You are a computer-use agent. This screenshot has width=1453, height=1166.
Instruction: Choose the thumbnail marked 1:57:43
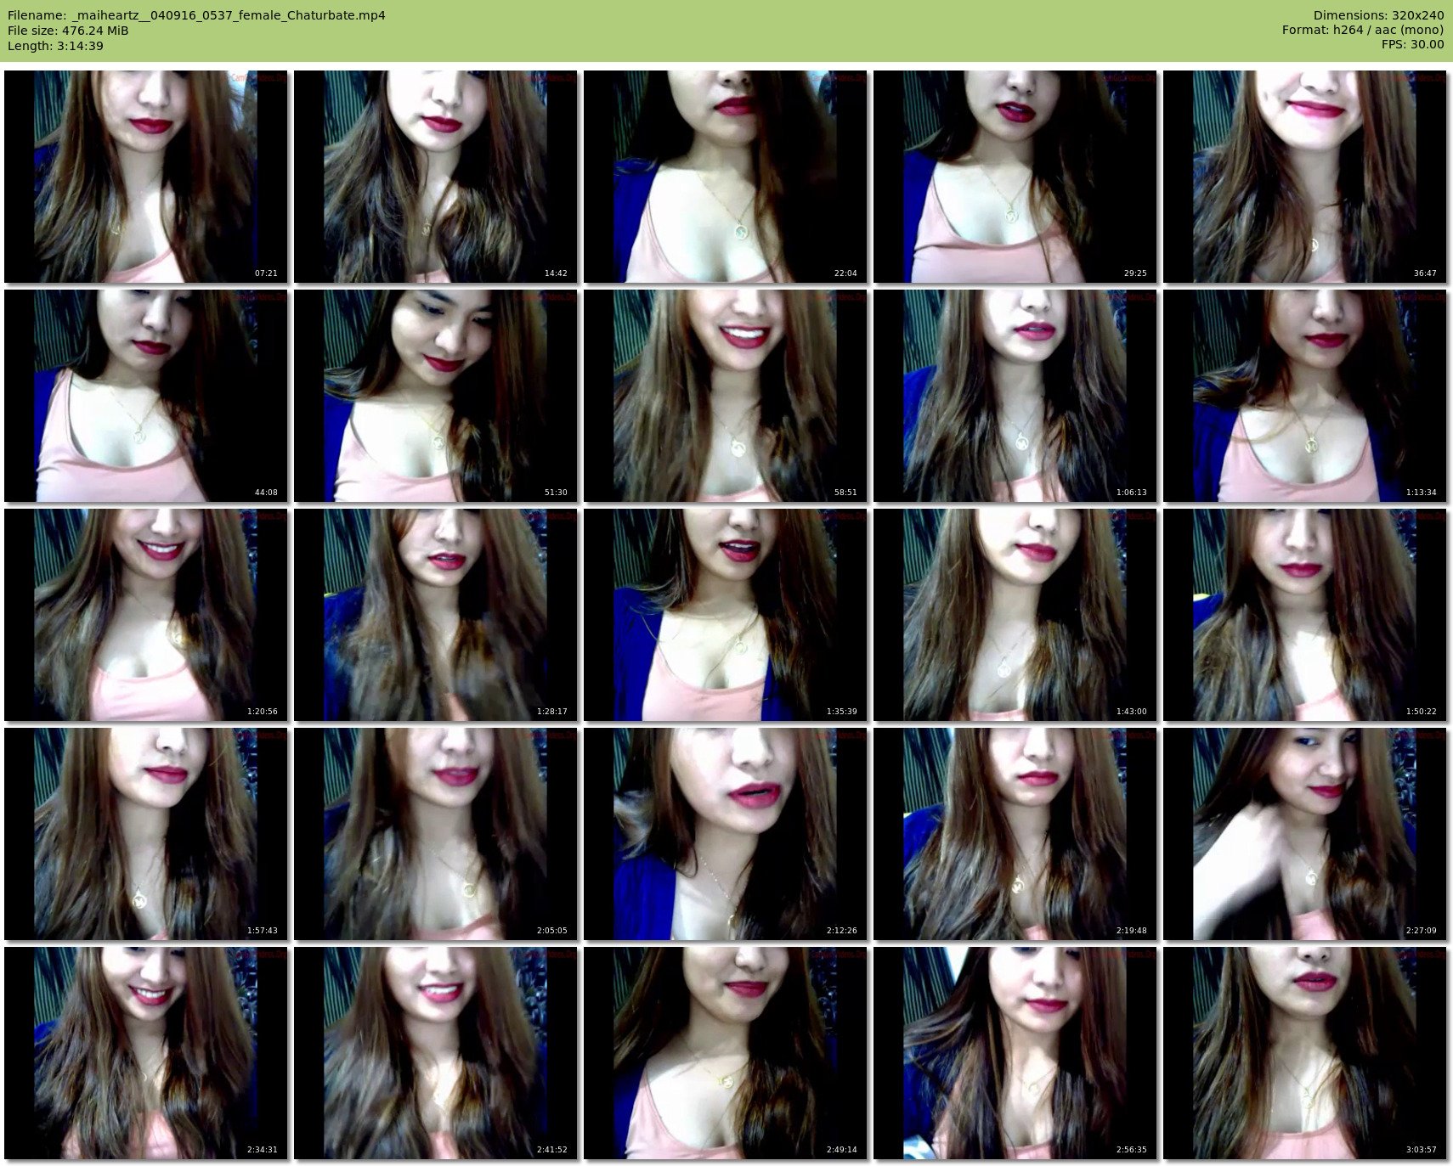[145, 834]
